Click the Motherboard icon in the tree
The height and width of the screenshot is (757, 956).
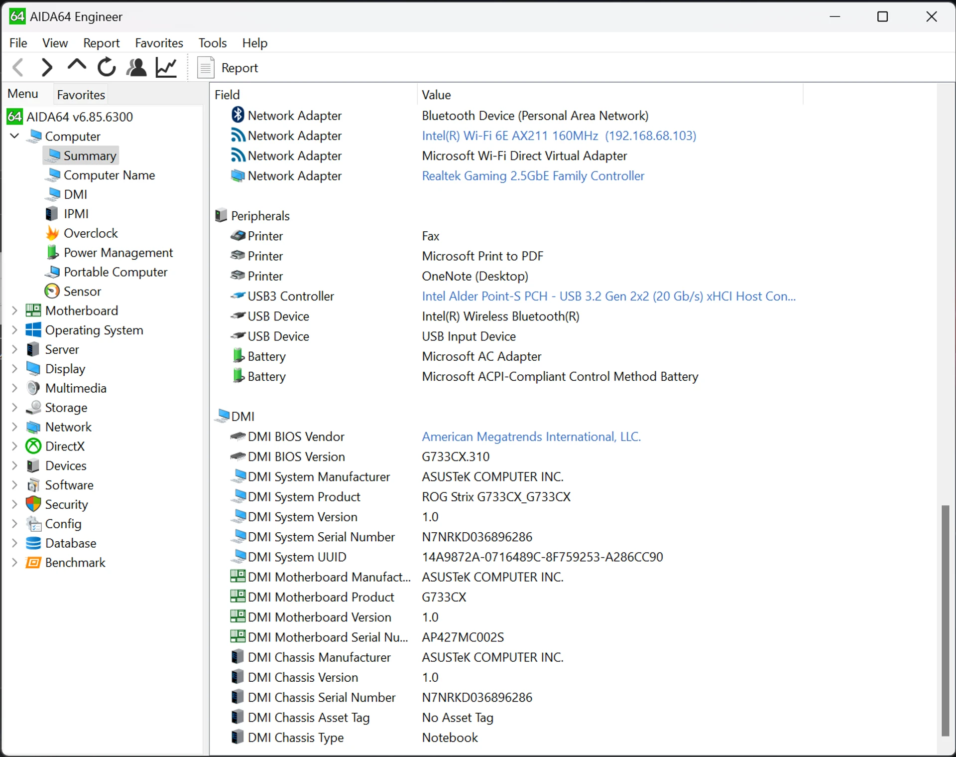33,310
